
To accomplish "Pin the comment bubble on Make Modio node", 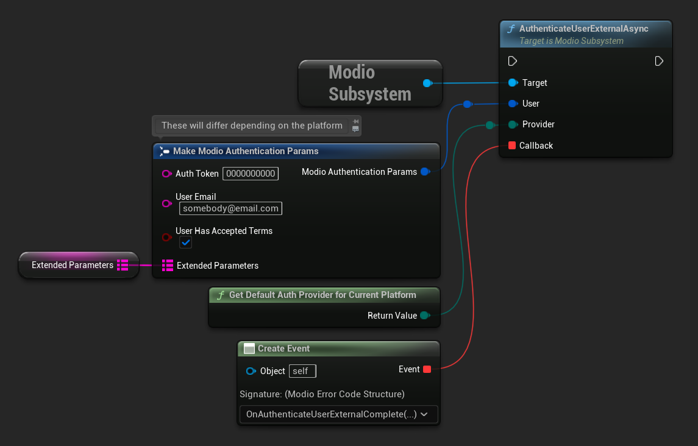I will click(355, 121).
